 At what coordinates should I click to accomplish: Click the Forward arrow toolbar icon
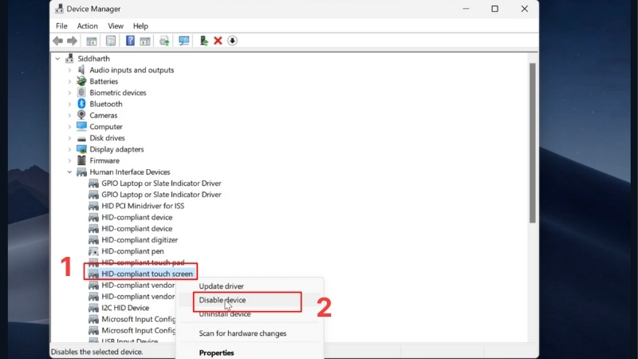pyautogui.click(x=72, y=41)
